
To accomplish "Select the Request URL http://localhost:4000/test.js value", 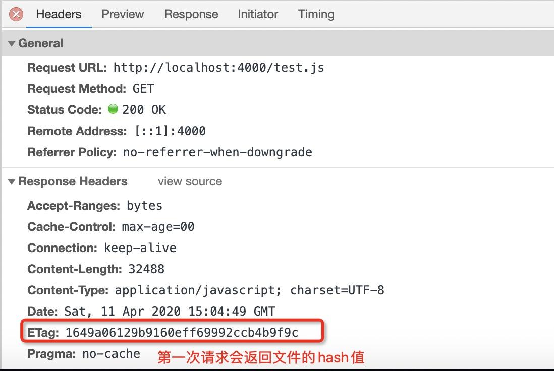I will (x=218, y=68).
